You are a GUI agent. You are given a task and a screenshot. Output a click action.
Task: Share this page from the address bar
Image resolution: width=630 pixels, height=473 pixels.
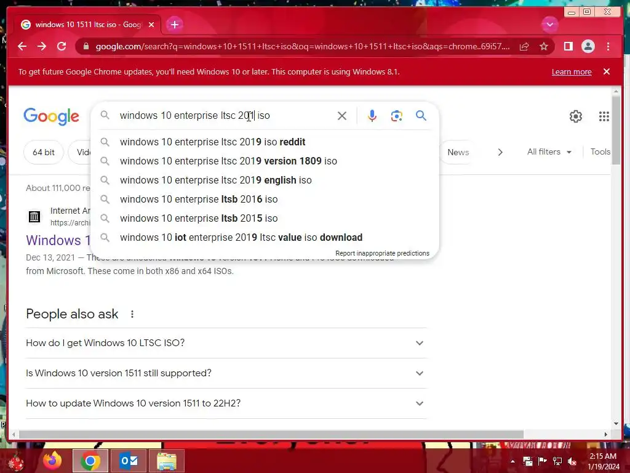tap(524, 47)
